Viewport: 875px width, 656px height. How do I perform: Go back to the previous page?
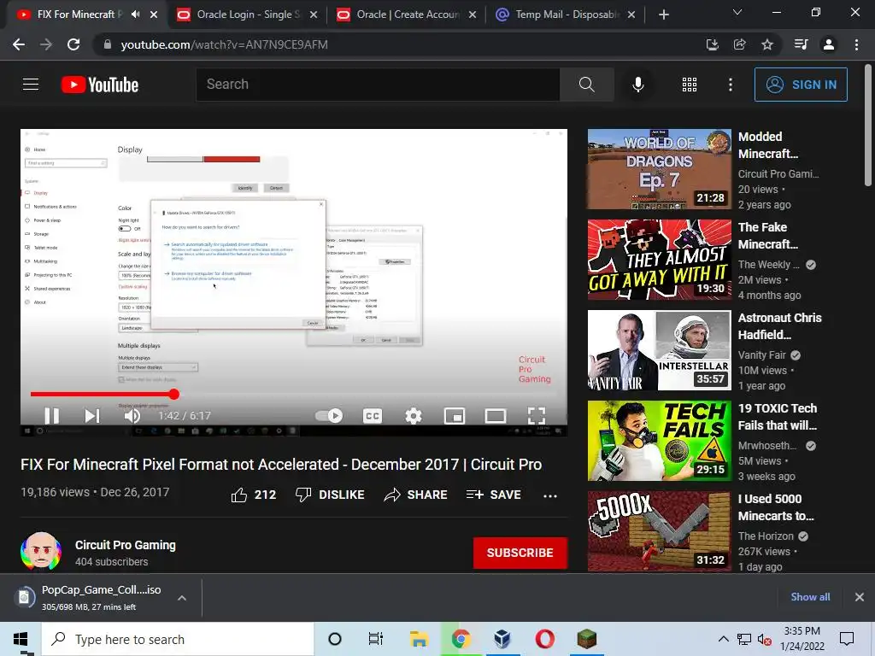point(19,44)
